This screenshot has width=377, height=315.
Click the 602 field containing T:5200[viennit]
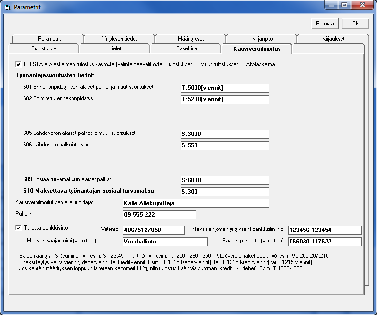click(x=225, y=99)
